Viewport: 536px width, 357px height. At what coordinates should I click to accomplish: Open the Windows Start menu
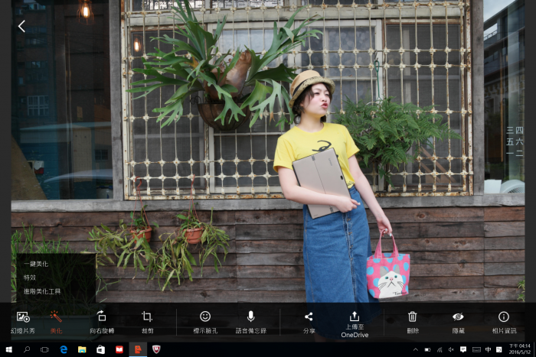(8, 349)
